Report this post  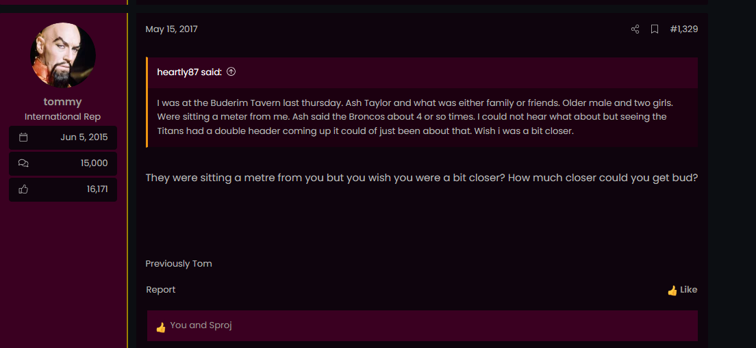tap(160, 290)
